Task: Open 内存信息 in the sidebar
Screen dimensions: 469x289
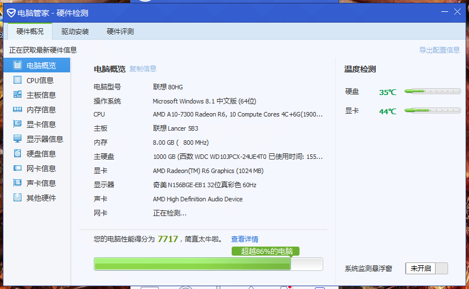Action: [37, 109]
